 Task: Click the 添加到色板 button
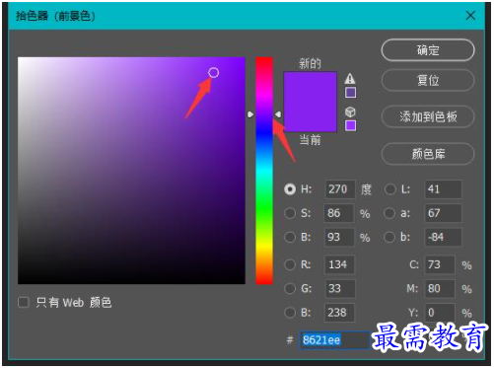point(428,116)
